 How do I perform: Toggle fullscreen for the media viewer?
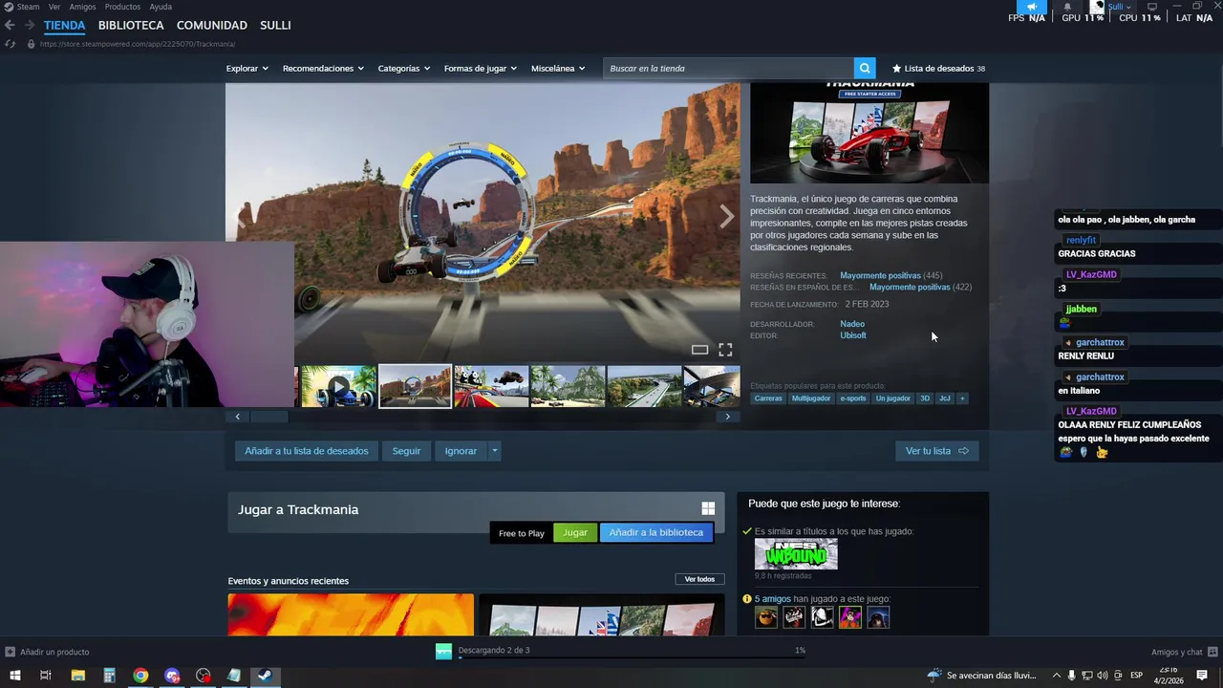click(x=725, y=350)
